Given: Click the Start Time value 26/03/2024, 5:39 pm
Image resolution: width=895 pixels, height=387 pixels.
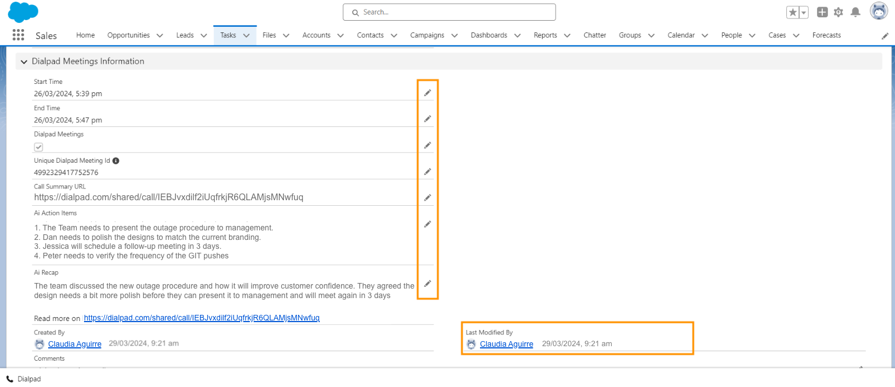Looking at the screenshot, I should point(68,93).
